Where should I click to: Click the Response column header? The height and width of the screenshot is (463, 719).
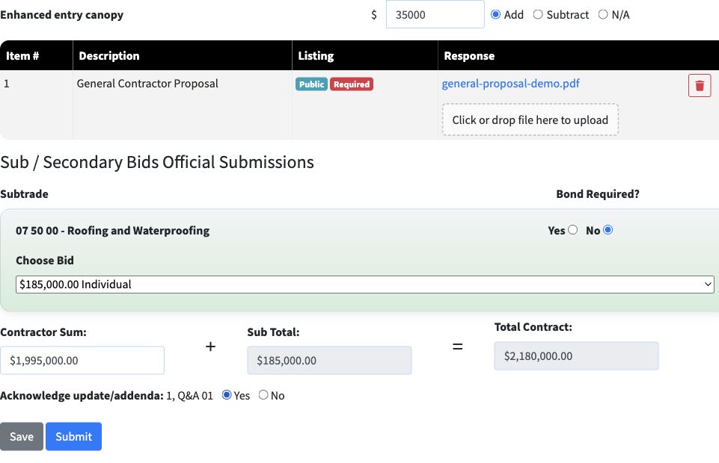pos(578,55)
